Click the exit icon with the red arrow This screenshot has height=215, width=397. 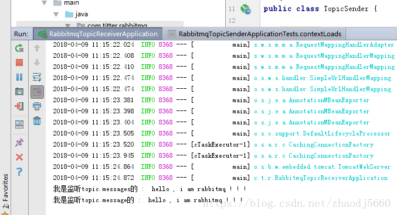tap(19, 106)
